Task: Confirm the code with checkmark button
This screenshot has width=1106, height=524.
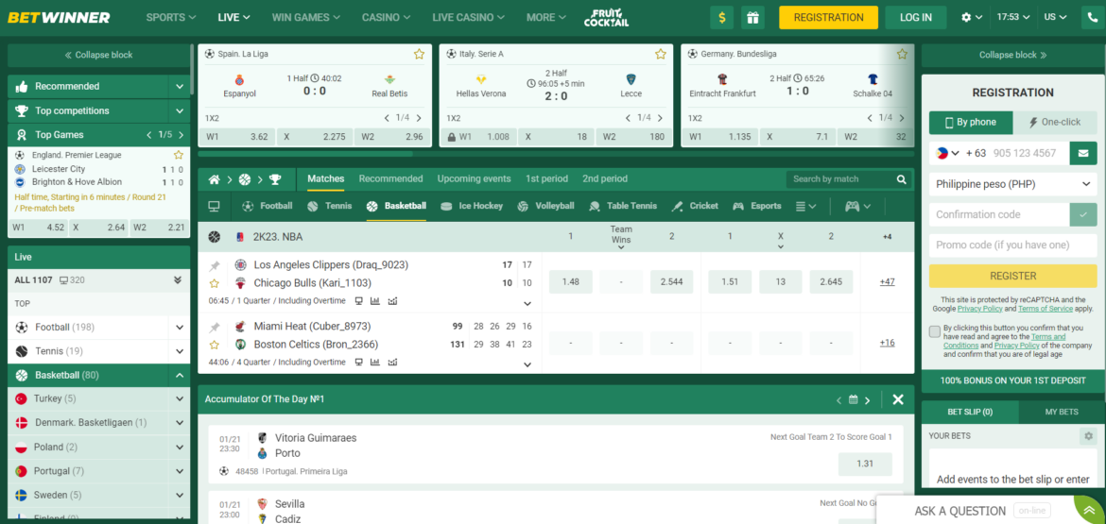Action: pyautogui.click(x=1082, y=215)
